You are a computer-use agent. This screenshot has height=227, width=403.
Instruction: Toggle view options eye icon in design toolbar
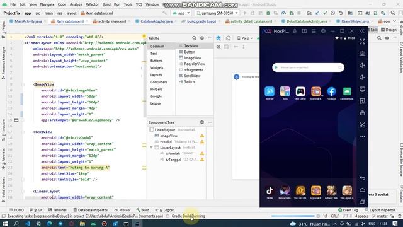(x=219, y=47)
